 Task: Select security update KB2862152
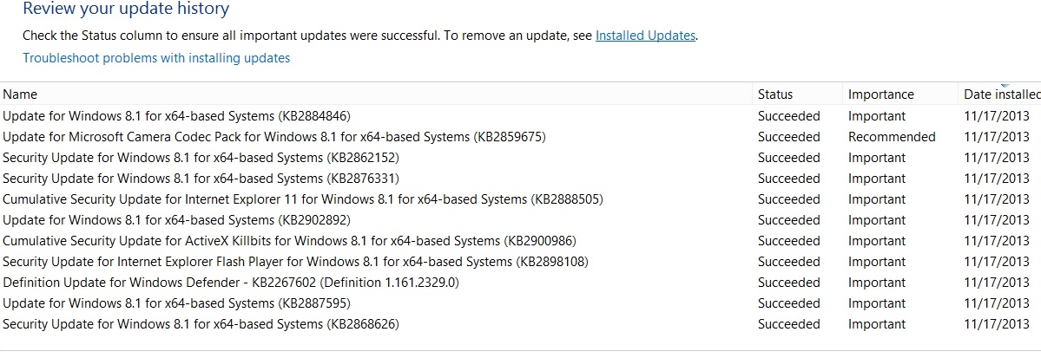(x=201, y=158)
